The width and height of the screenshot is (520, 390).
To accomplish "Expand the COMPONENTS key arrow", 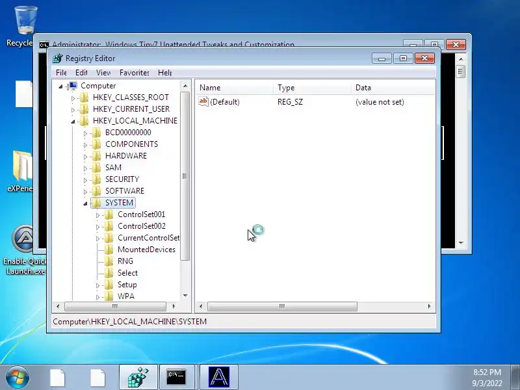I will click(x=85, y=145).
